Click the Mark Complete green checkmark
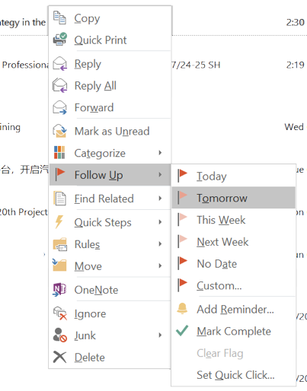This screenshot has height=391, width=307. (x=182, y=331)
